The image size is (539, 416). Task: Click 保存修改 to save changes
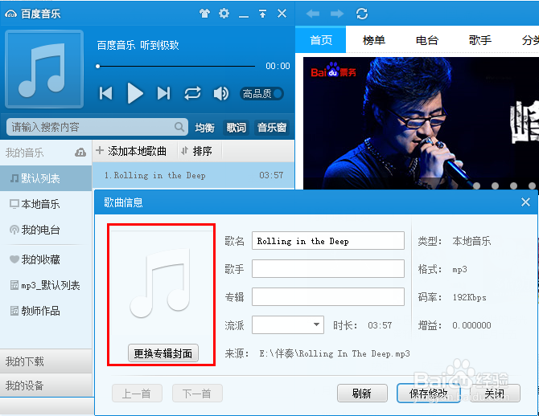point(429,394)
